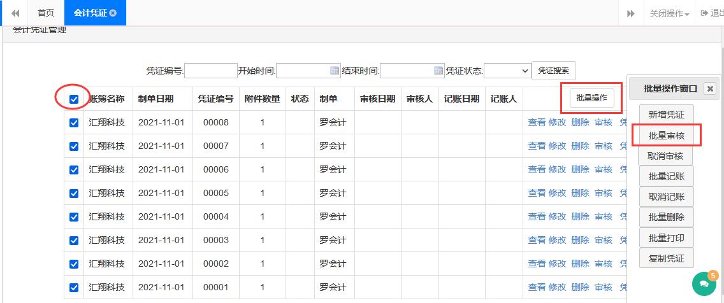Click the end date calendar icon
This screenshot has height=303, width=724.
tap(438, 71)
